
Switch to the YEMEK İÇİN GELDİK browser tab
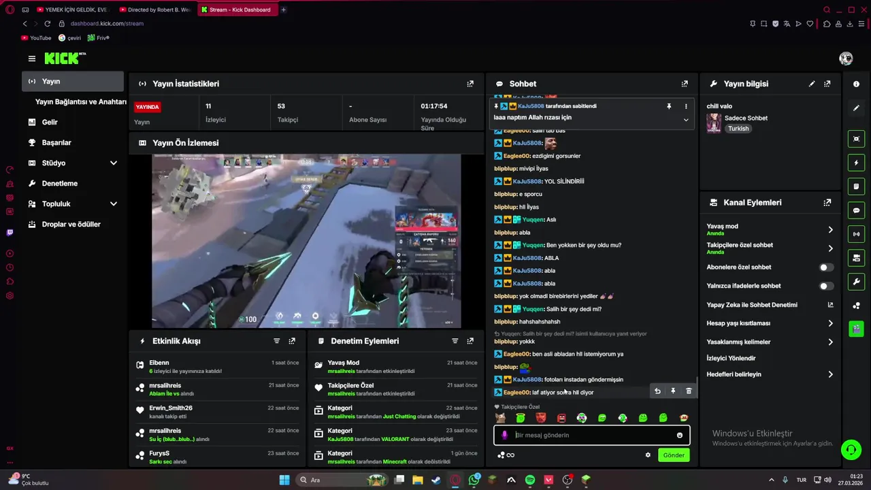73,10
